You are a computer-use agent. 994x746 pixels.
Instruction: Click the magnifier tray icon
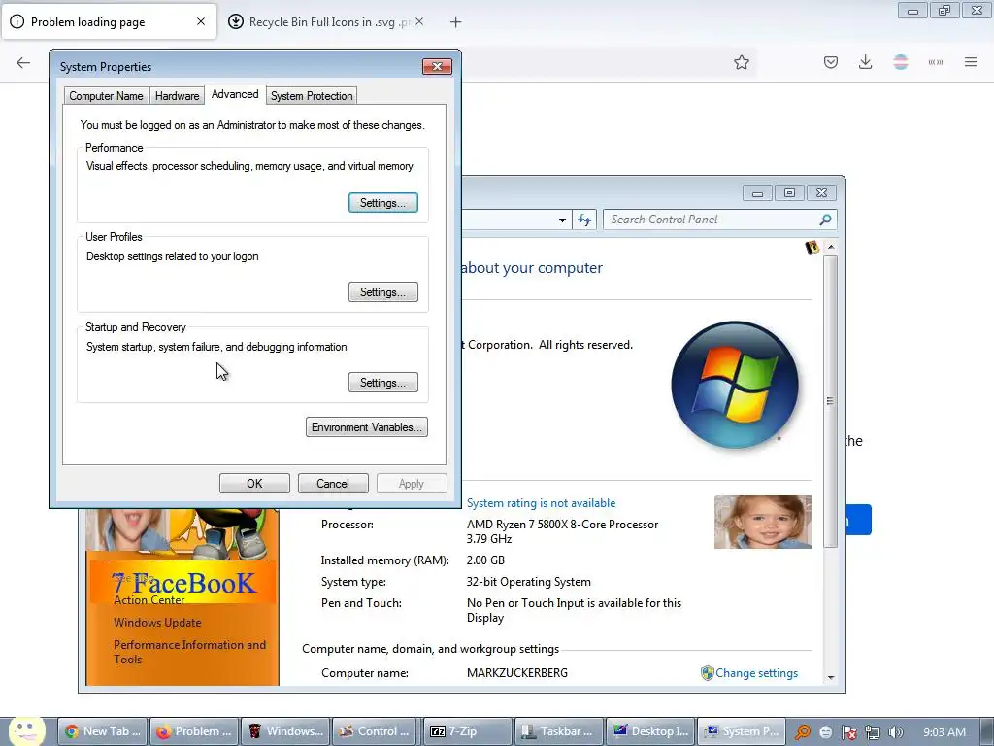[x=803, y=732]
